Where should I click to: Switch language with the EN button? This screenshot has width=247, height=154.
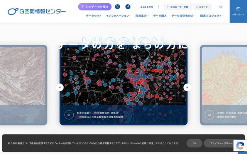[x=221, y=7]
